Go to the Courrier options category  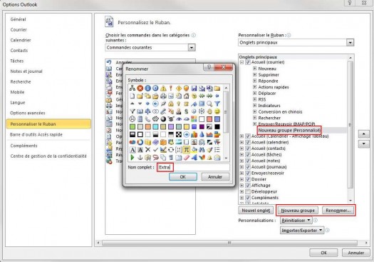click(x=19, y=30)
